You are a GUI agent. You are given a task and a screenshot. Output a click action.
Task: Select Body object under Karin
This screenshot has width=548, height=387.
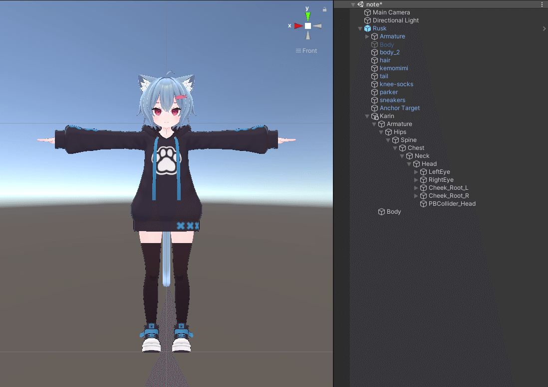(x=393, y=212)
